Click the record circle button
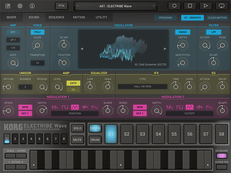The width and height of the screenshot is (231, 173). [174, 6]
